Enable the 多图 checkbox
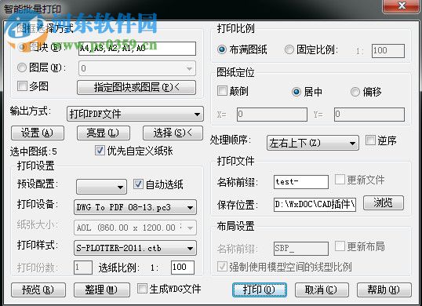 click(22, 86)
